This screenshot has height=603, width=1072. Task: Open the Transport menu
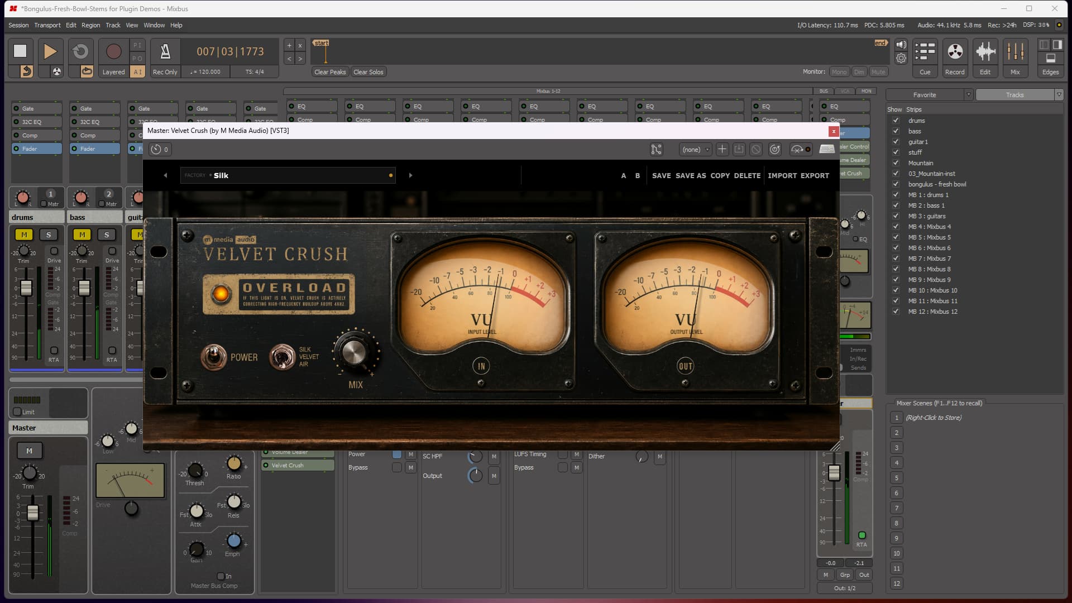pos(47,25)
